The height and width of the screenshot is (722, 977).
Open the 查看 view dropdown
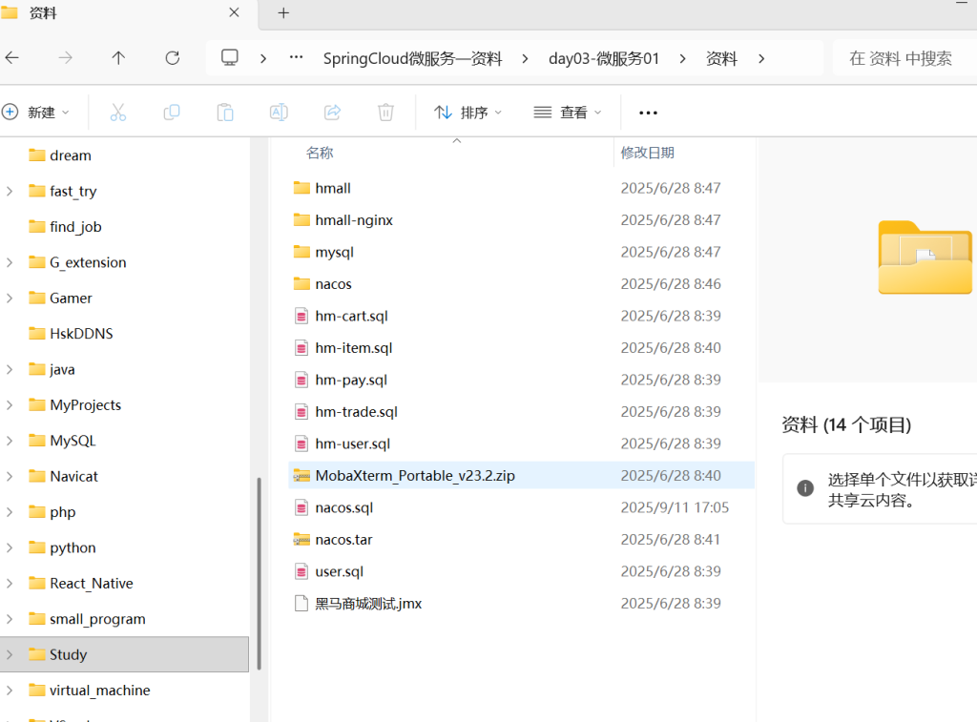pos(568,113)
